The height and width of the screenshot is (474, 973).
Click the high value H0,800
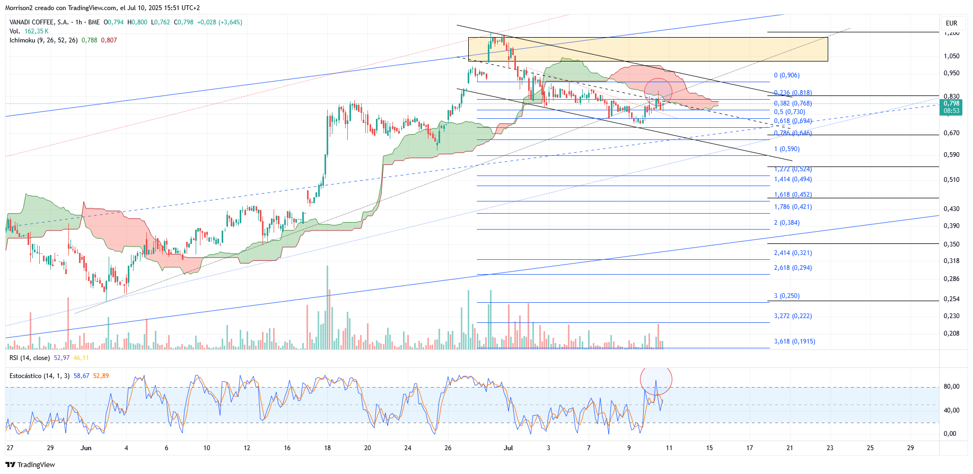pos(137,22)
